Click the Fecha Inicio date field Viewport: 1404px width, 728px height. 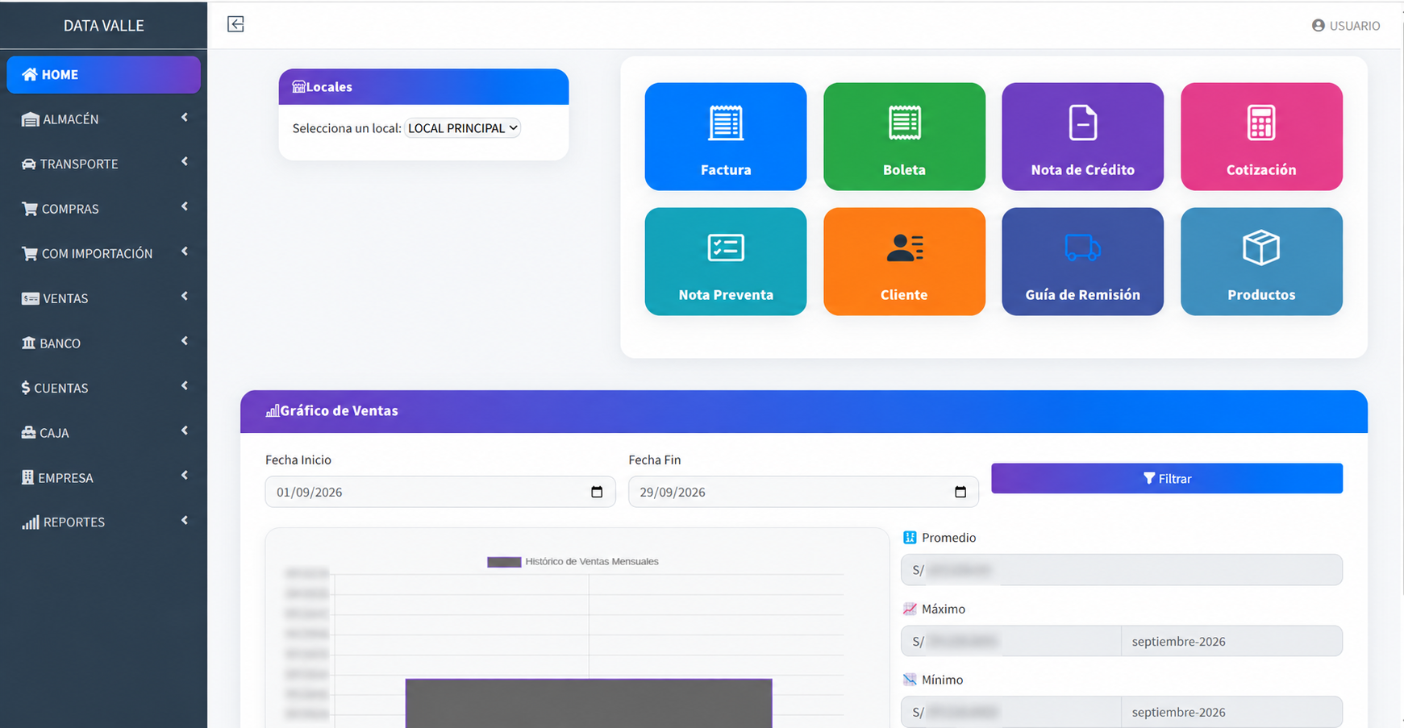(440, 492)
